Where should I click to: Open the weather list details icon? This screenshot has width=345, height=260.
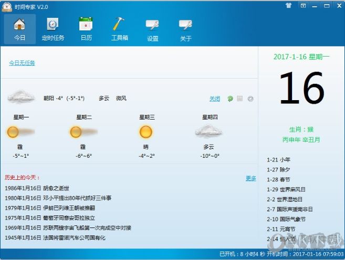coord(240,99)
